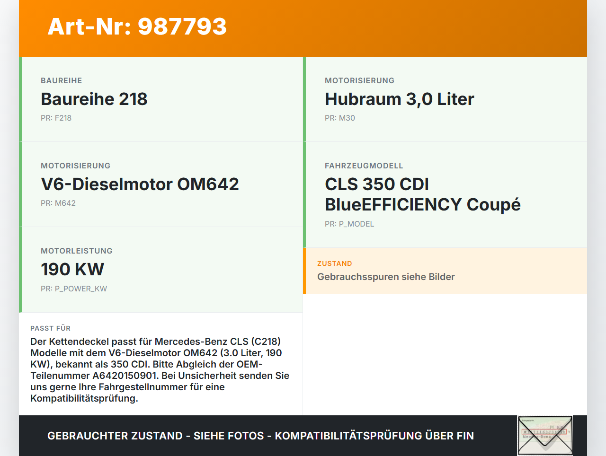The image size is (606, 456).
Task: Select the PR: F218 code
Action: (56, 118)
